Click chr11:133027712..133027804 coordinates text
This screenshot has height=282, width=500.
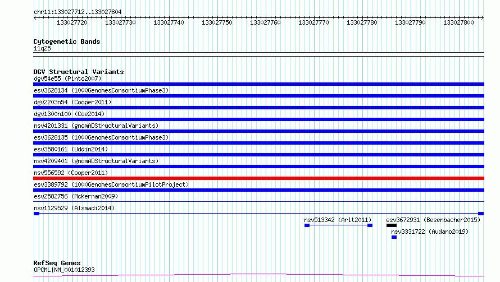(x=78, y=12)
